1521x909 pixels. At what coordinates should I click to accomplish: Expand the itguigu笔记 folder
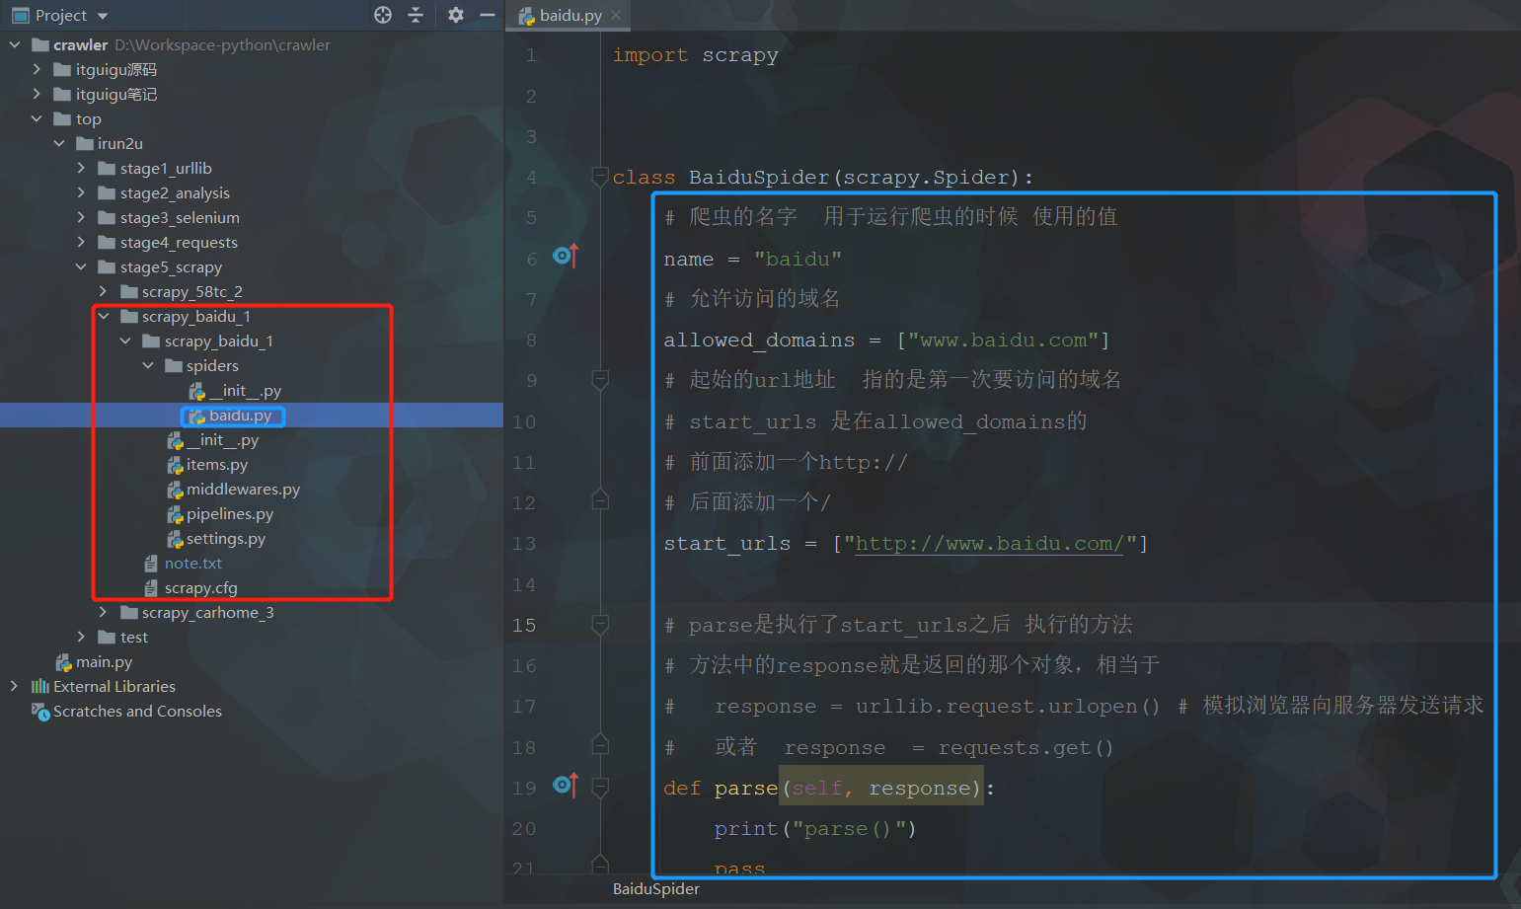pos(37,94)
